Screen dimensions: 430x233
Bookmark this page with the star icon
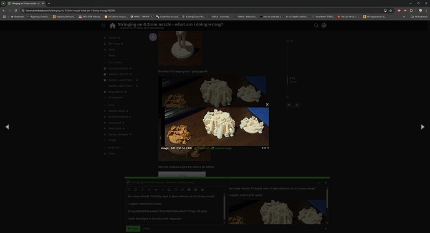pos(391,11)
